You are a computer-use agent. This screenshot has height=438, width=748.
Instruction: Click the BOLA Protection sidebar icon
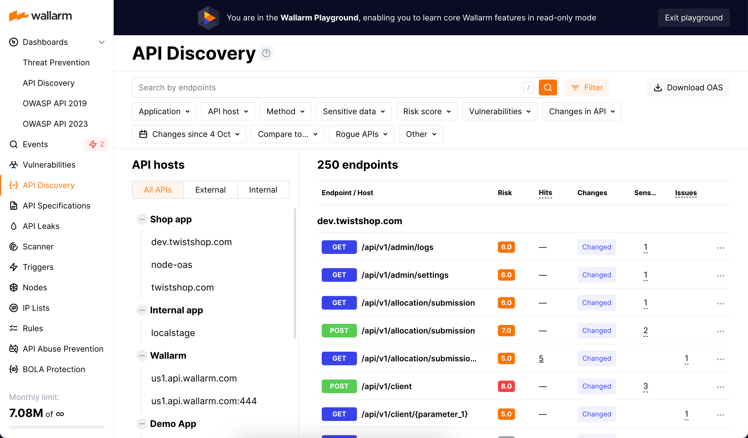click(x=14, y=369)
